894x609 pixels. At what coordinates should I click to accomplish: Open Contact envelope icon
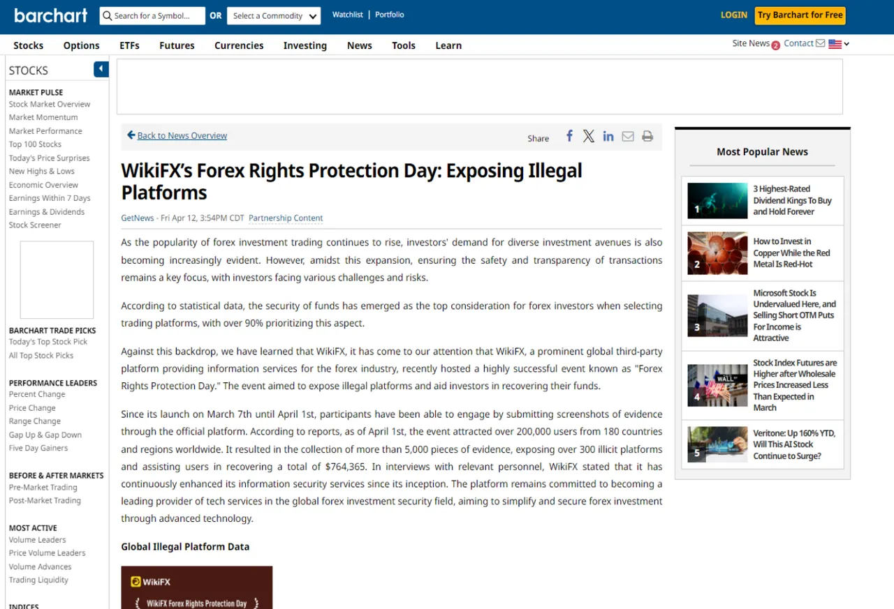coord(820,43)
